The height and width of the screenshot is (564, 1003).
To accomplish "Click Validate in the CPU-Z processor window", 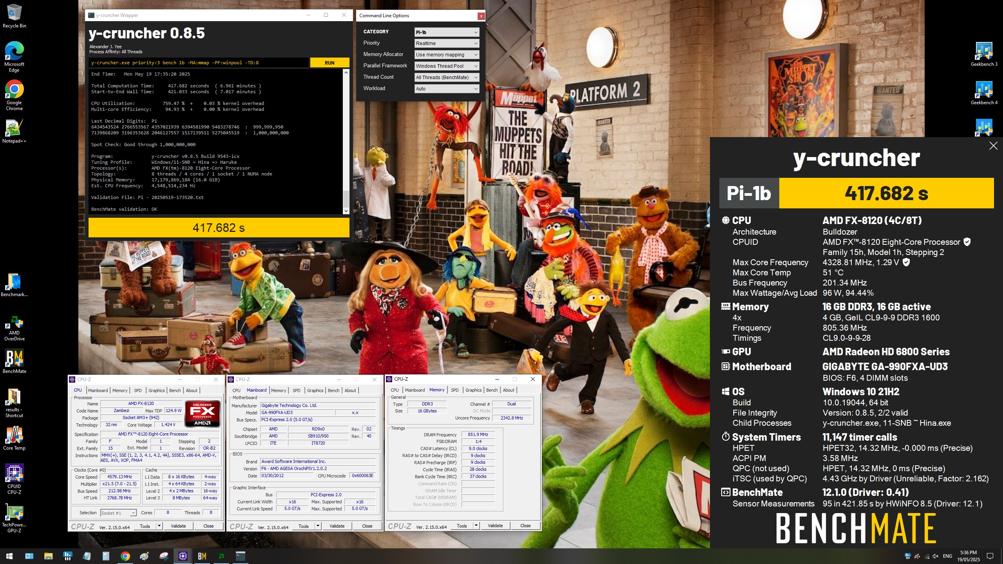I will (178, 526).
